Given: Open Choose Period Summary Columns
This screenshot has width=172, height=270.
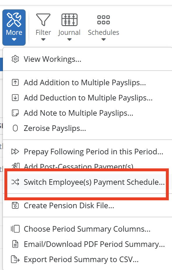Looking at the screenshot, I should coord(87,229).
